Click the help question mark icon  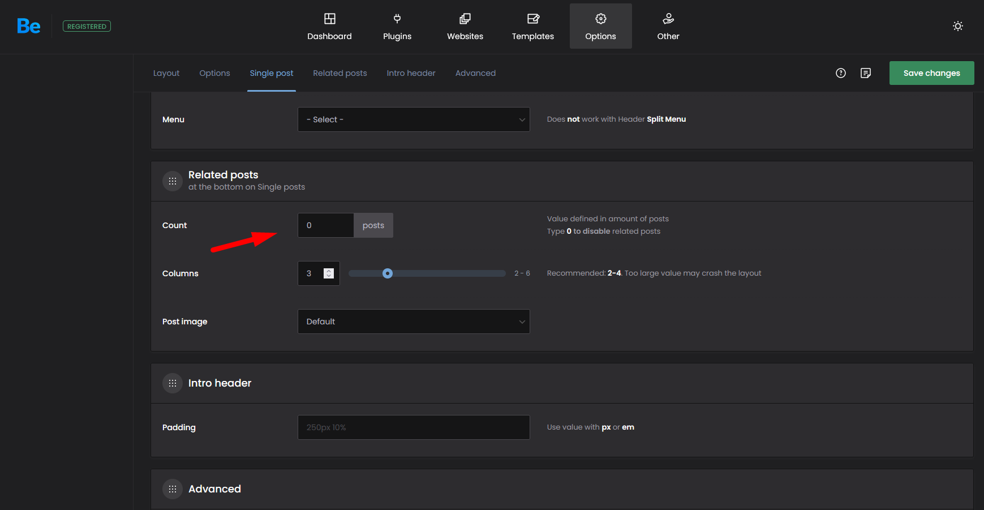tap(841, 73)
